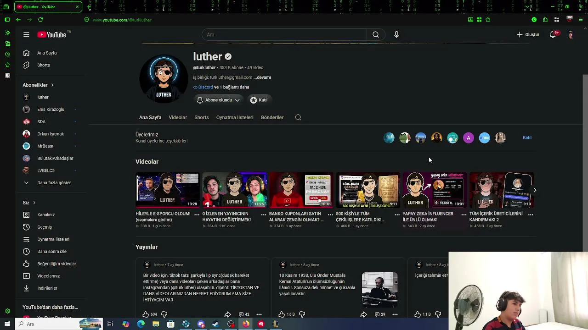Open Steam from the Windows taskbar

pos(216,324)
